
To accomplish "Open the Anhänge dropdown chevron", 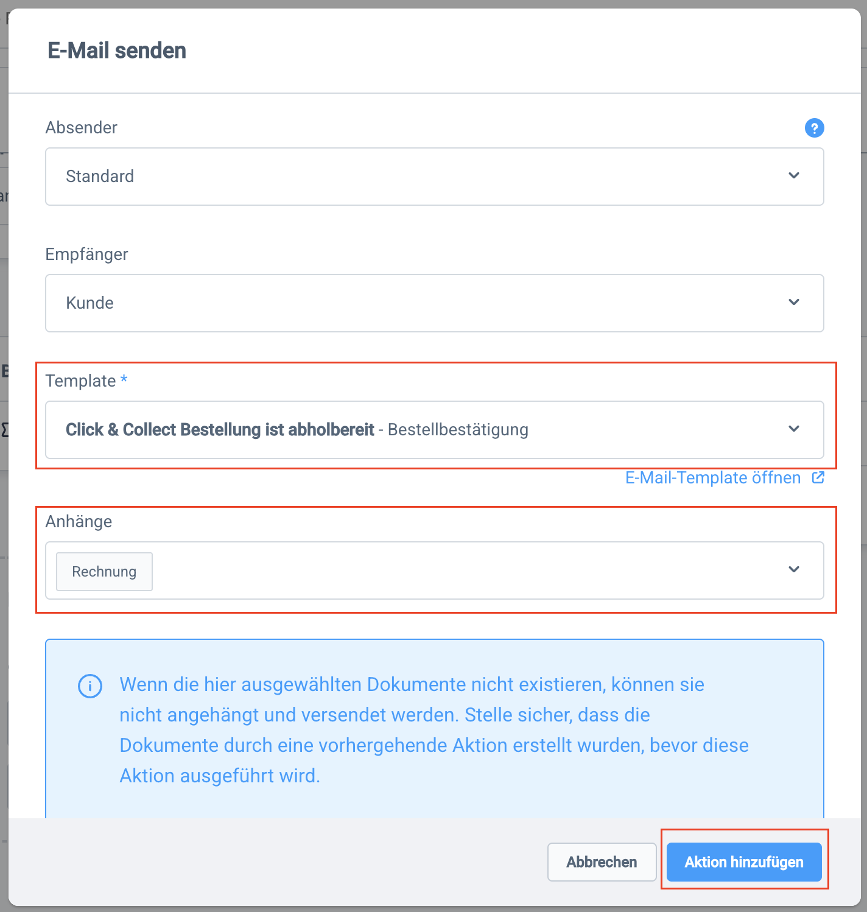I will point(794,570).
